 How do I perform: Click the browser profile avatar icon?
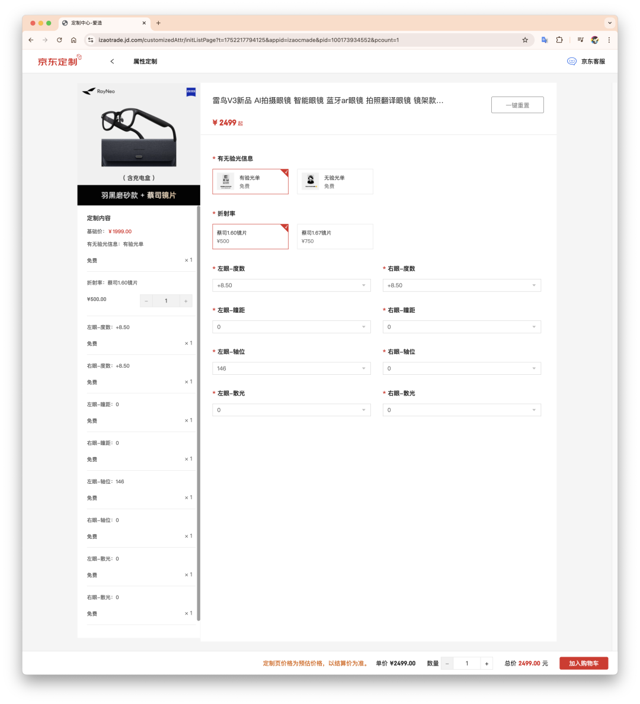pos(594,40)
